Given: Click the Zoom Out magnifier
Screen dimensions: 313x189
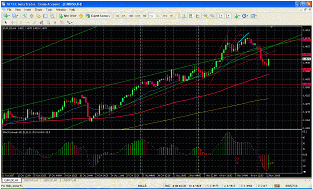Looking at the screenshot, I should pos(212,16).
